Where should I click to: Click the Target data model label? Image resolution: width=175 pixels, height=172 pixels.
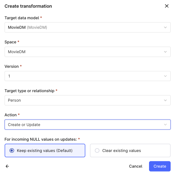pos(22,18)
